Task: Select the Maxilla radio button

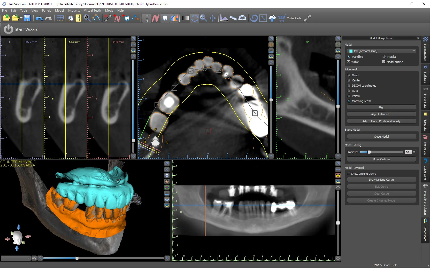Action: point(384,57)
